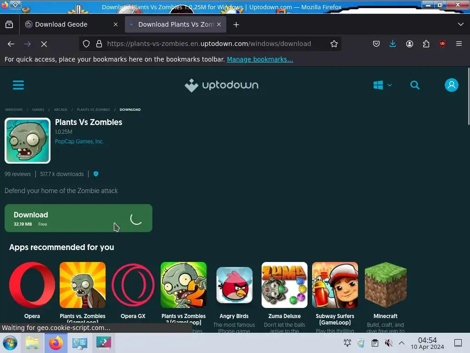Click the site security padlock icon
This screenshot has width=470, height=353.
[x=99, y=44]
